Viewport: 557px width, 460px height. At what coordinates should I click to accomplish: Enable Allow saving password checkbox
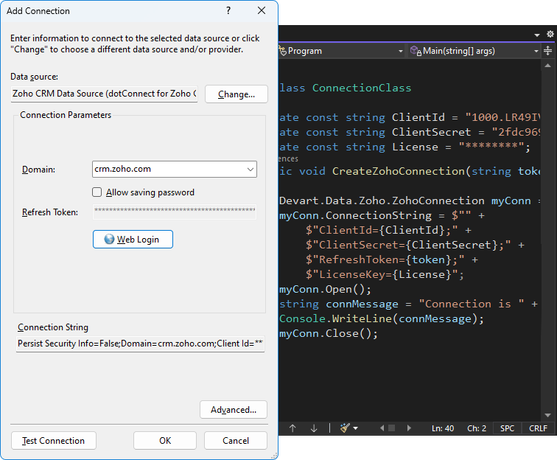click(97, 192)
